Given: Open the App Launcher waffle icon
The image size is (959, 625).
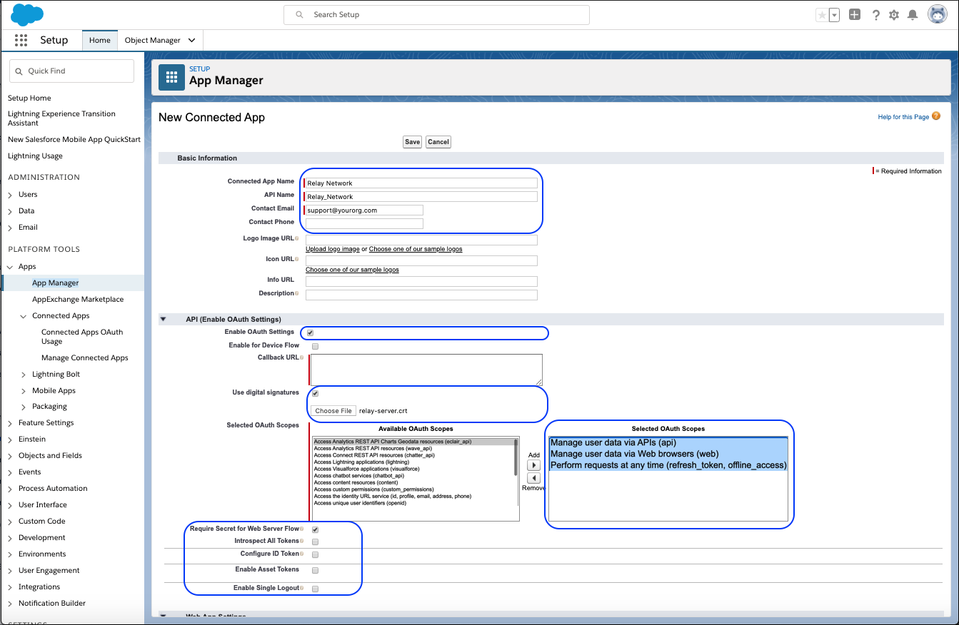Looking at the screenshot, I should [21, 40].
